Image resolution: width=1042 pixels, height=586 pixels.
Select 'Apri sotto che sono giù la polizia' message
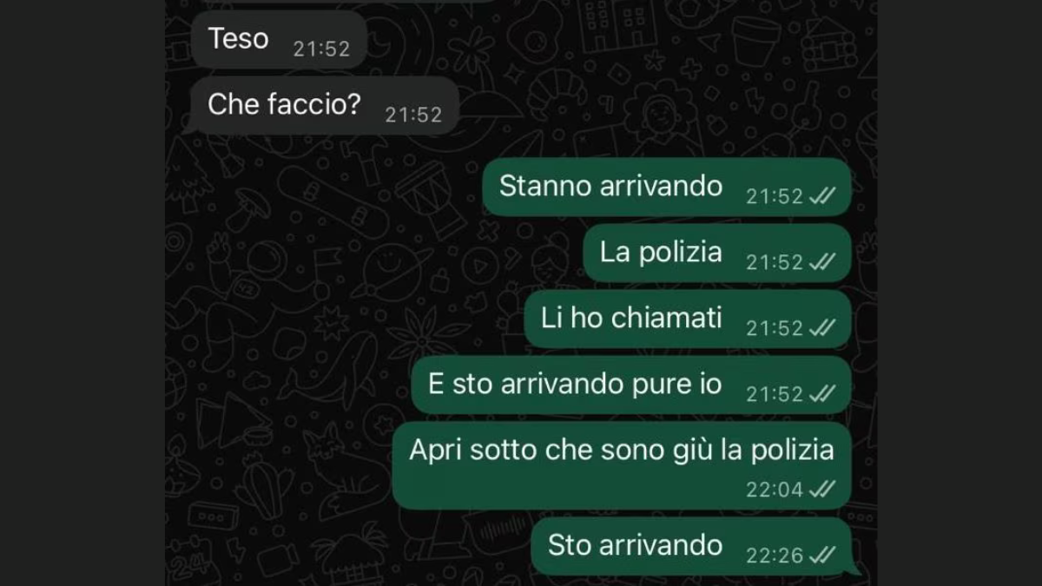point(622,466)
